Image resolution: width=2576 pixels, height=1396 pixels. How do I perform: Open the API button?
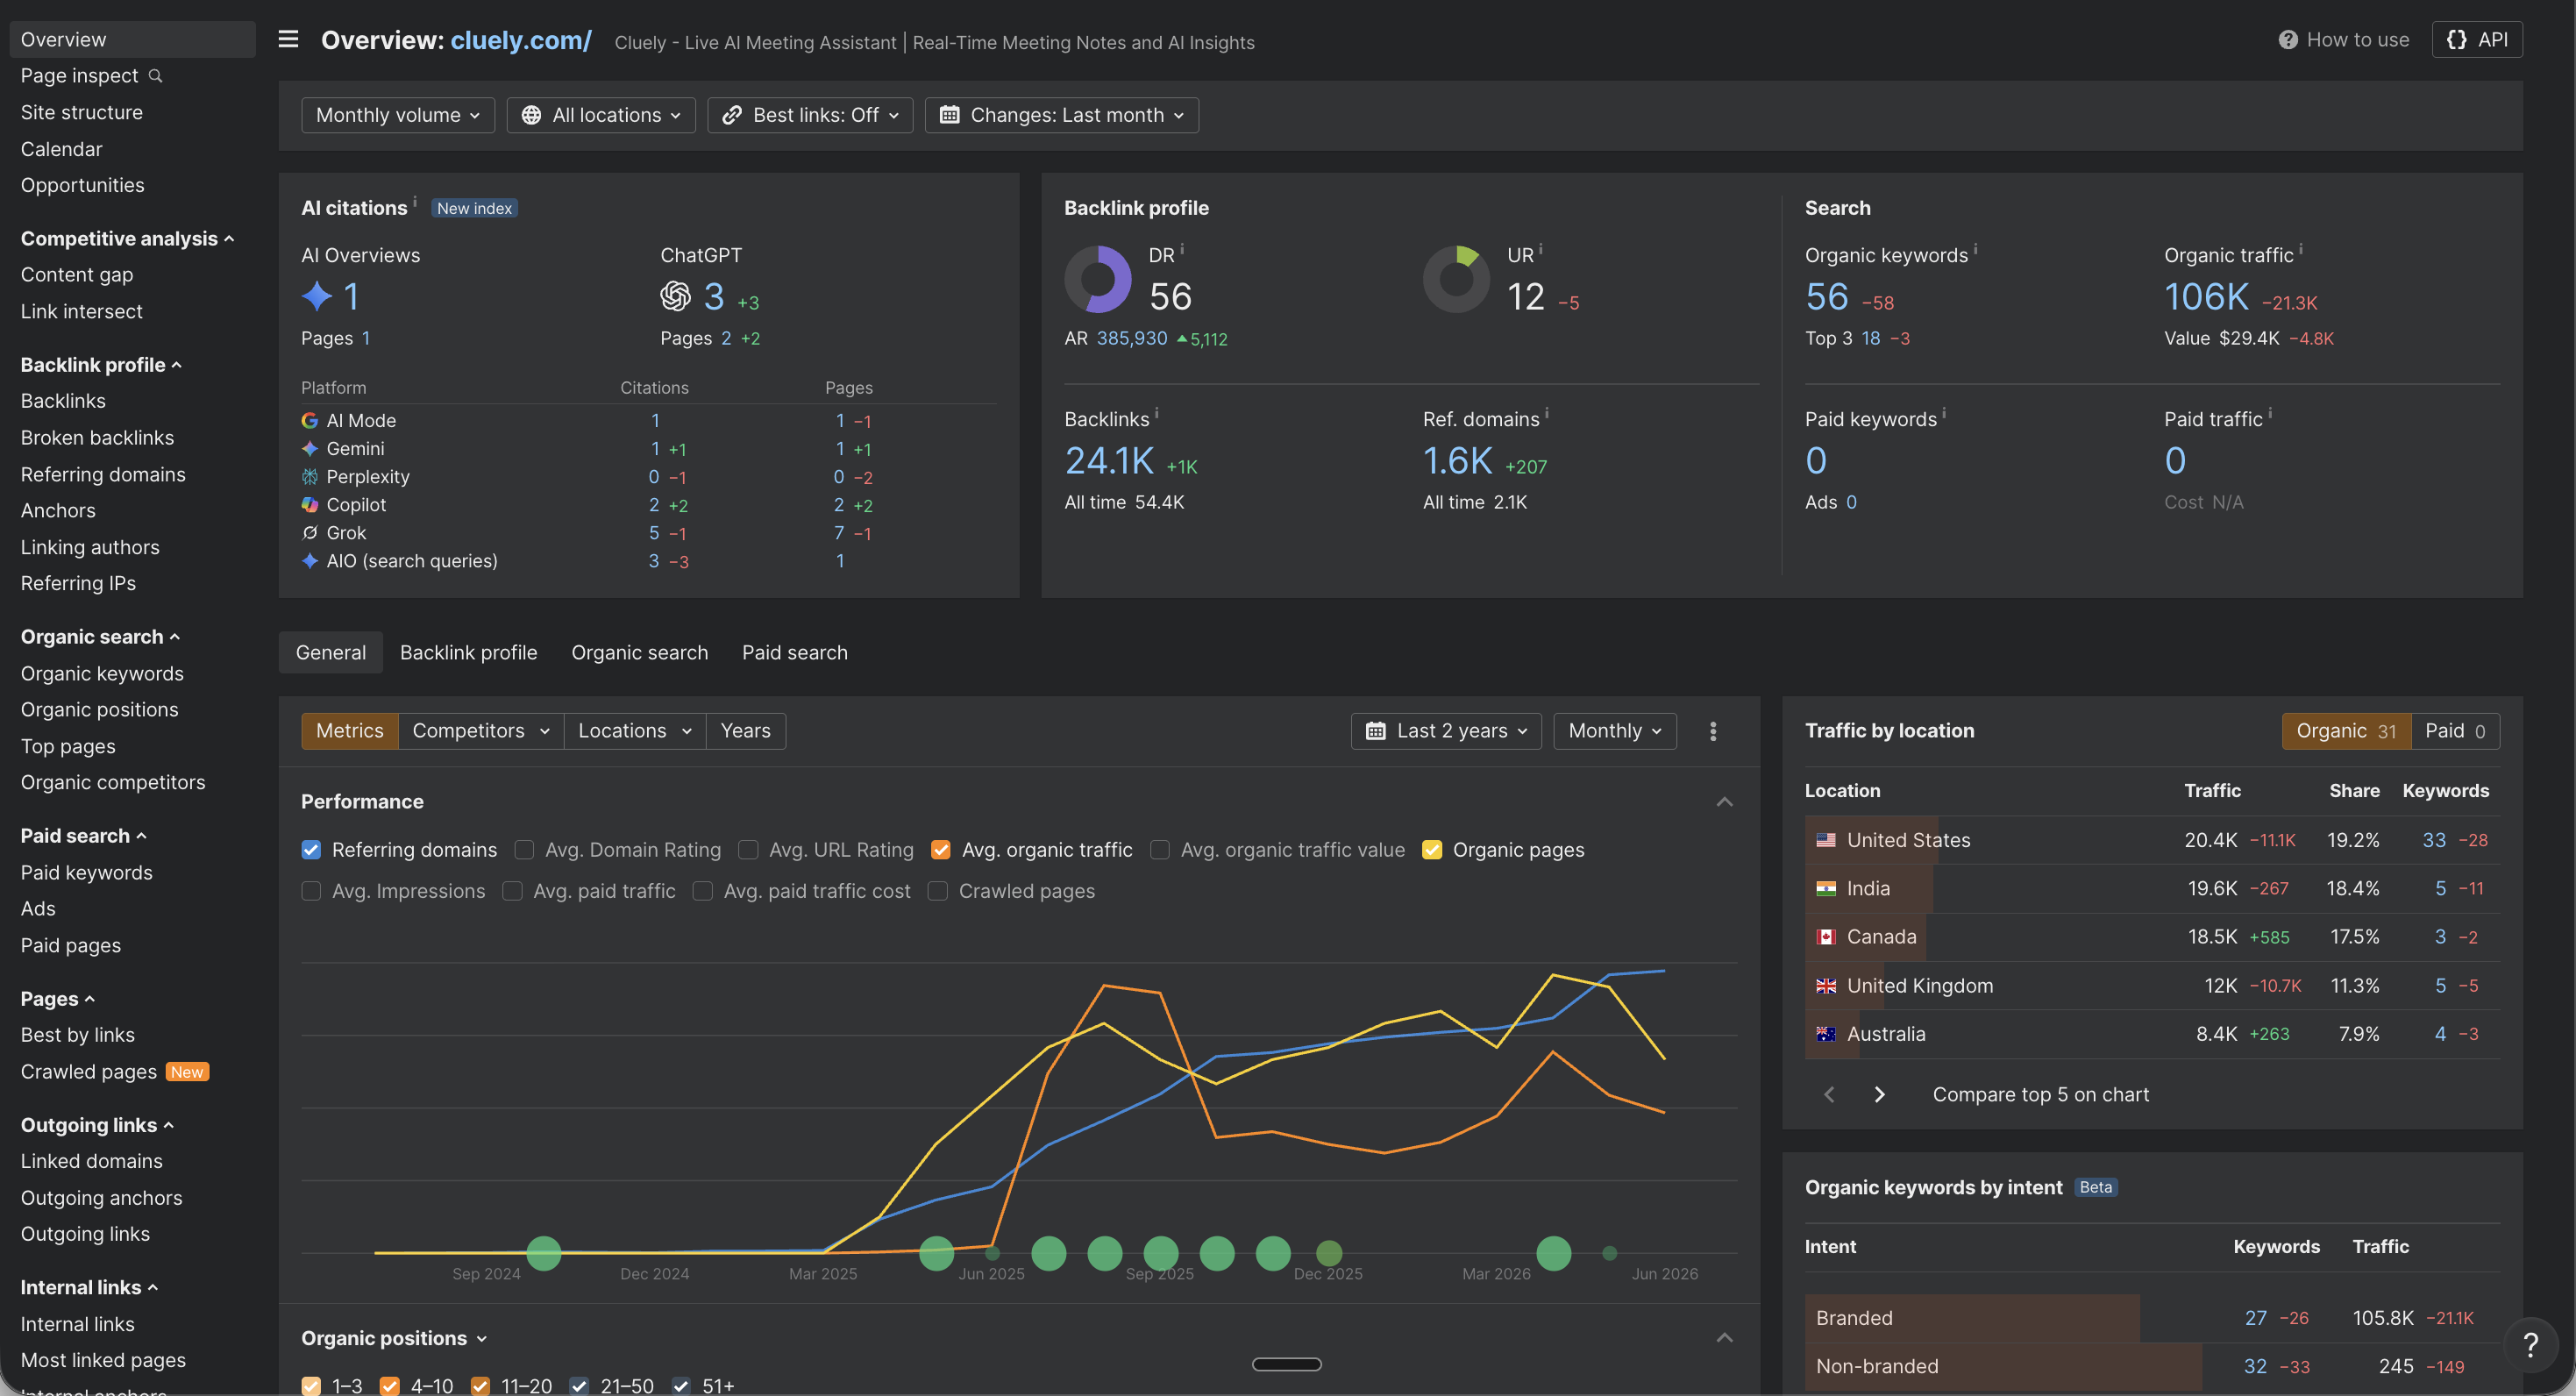(2476, 40)
